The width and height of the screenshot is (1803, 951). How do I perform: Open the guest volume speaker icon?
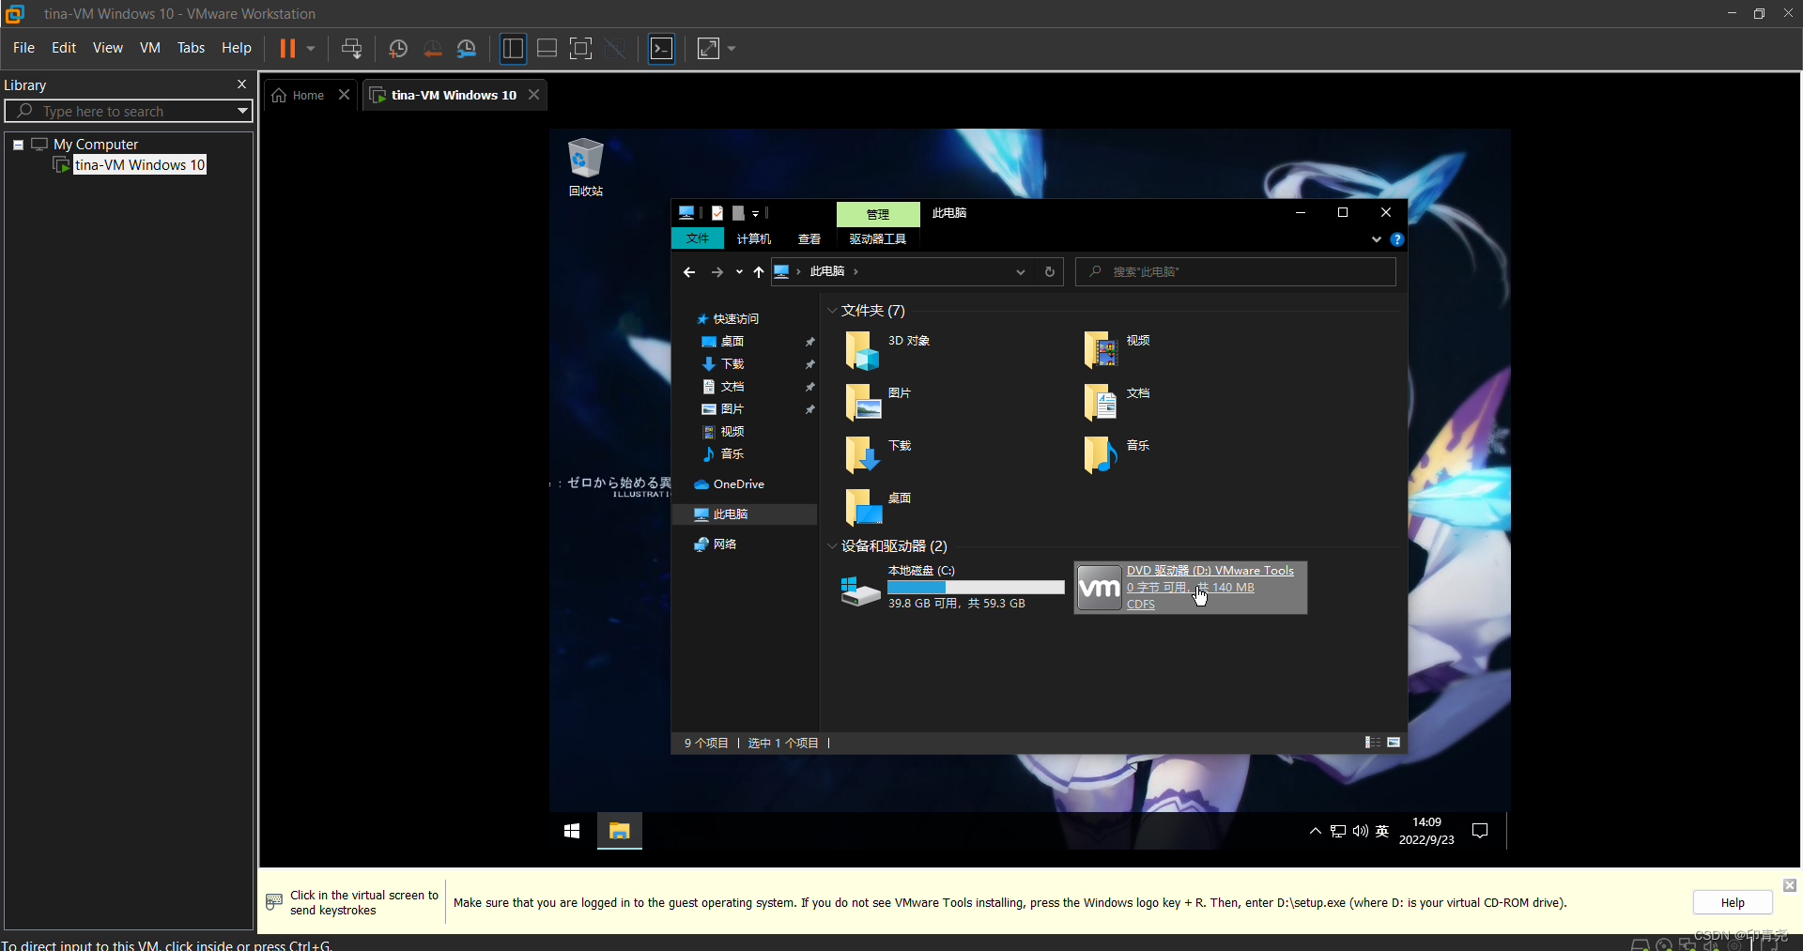coord(1360,831)
